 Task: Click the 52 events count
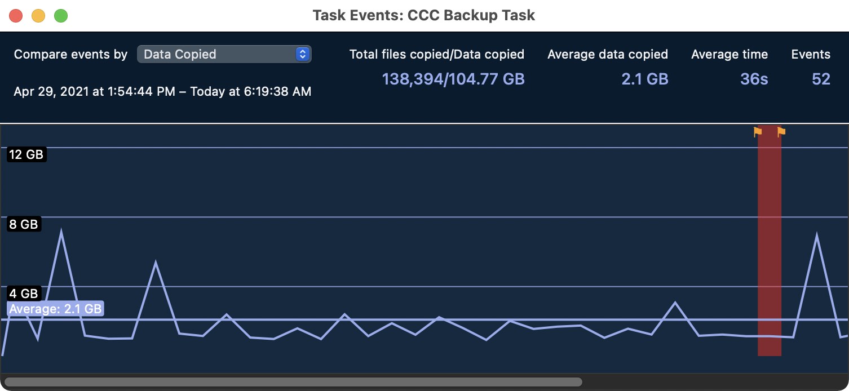coord(821,79)
